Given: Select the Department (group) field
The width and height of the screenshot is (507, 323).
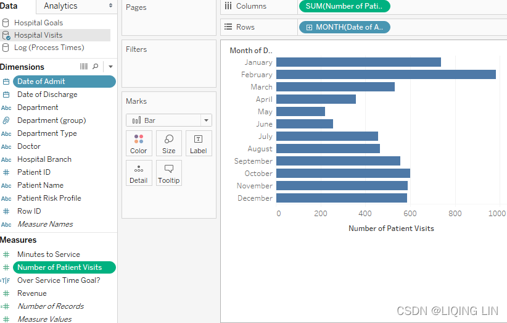Looking at the screenshot, I should point(52,120).
